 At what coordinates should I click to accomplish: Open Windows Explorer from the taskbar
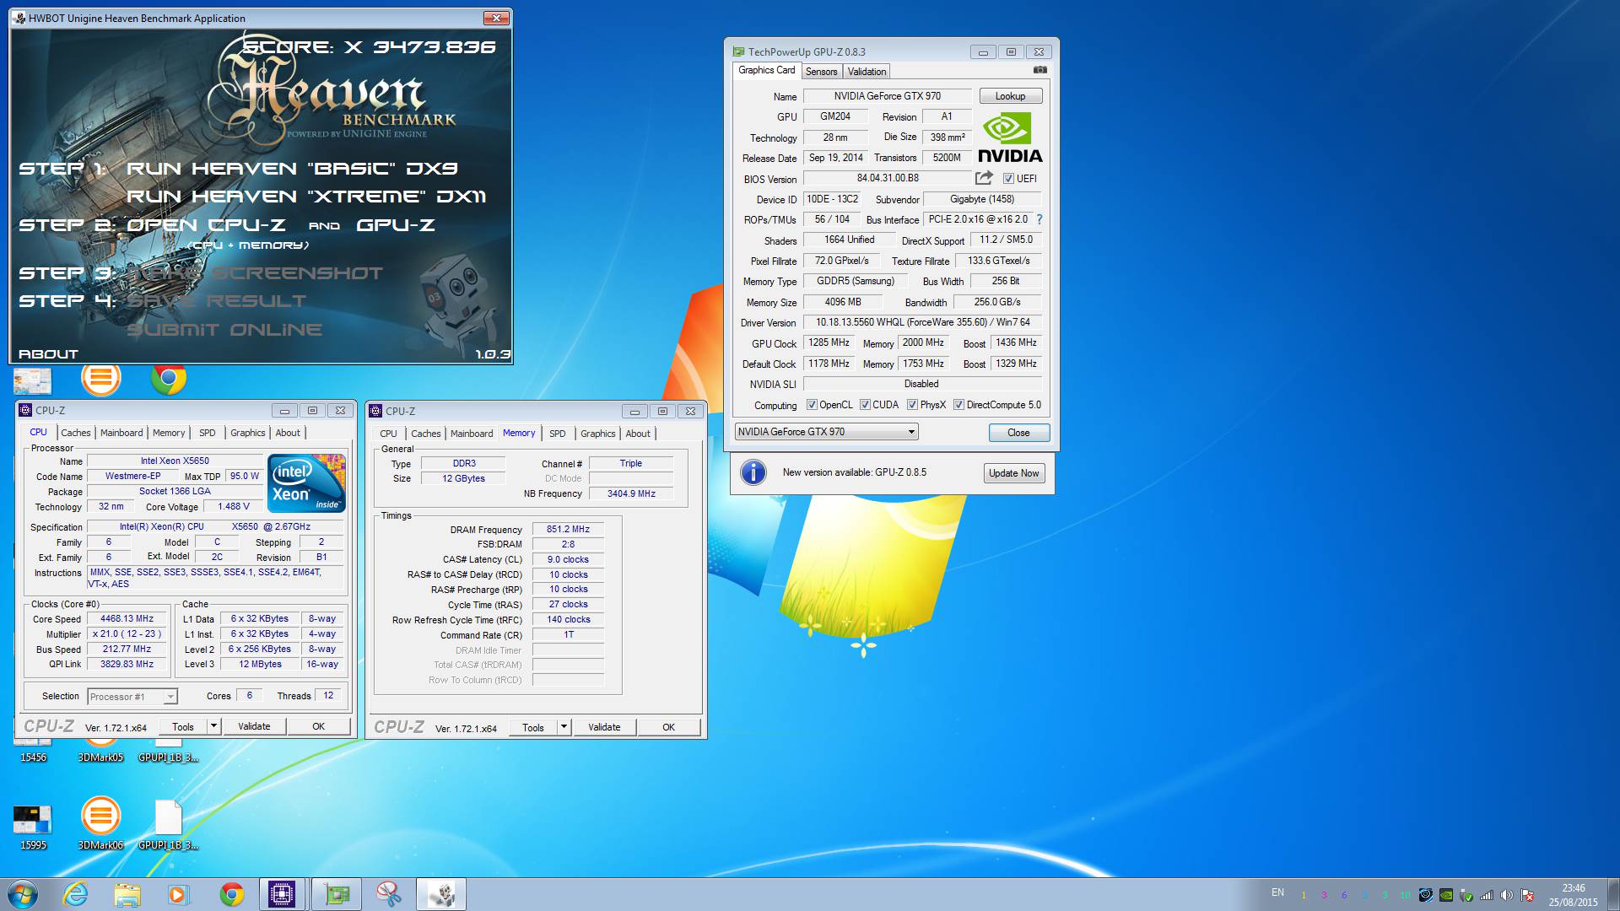127,894
